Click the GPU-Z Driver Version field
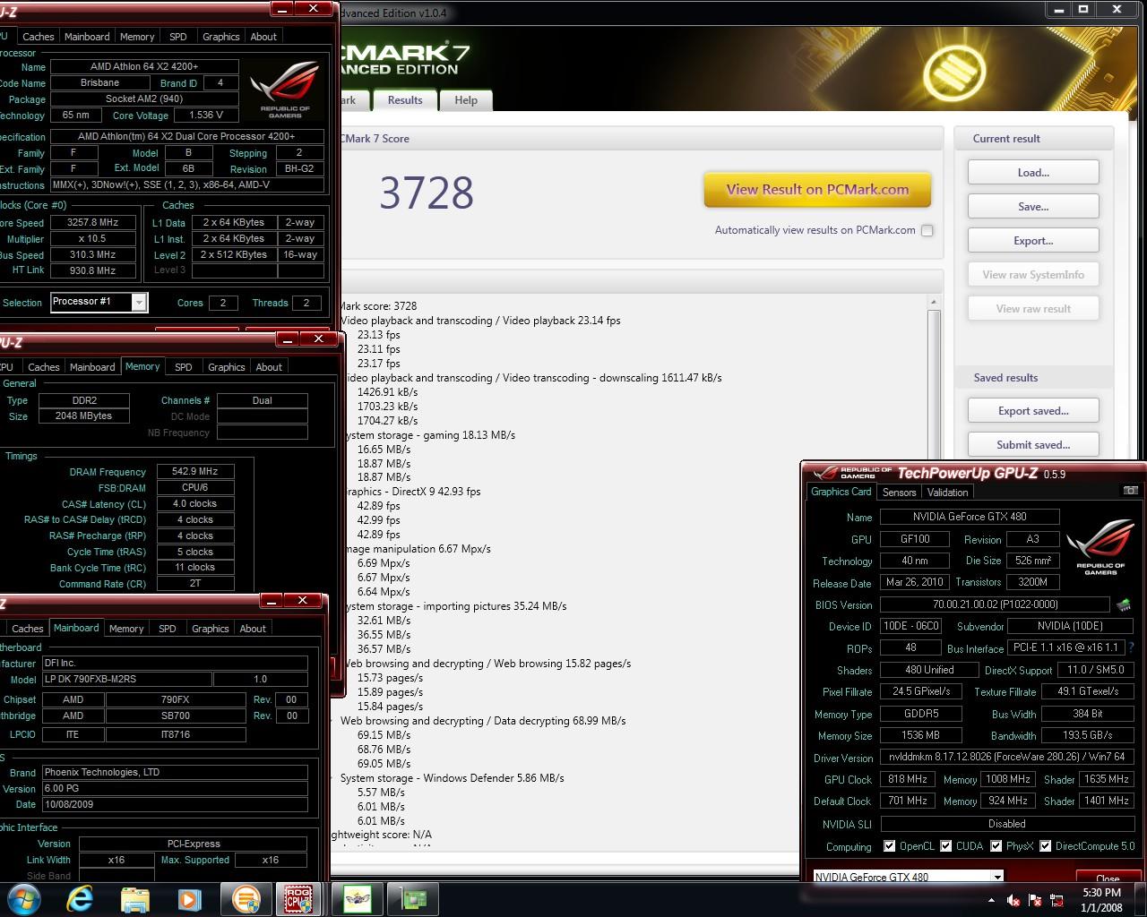 [1006, 758]
